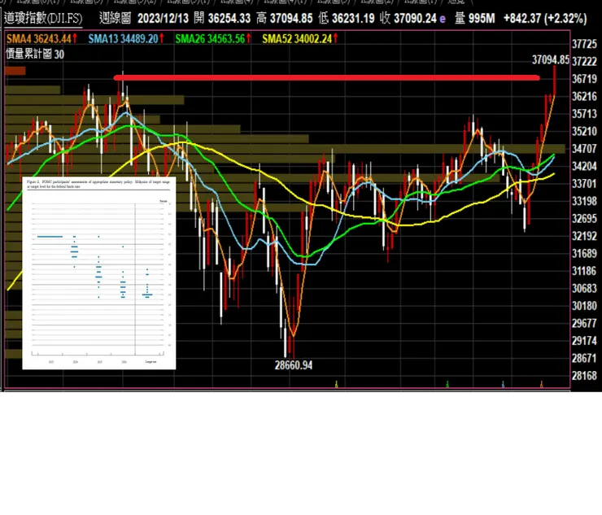Click the high price 37094.85 in header
The image size is (602, 515).
pos(291,19)
